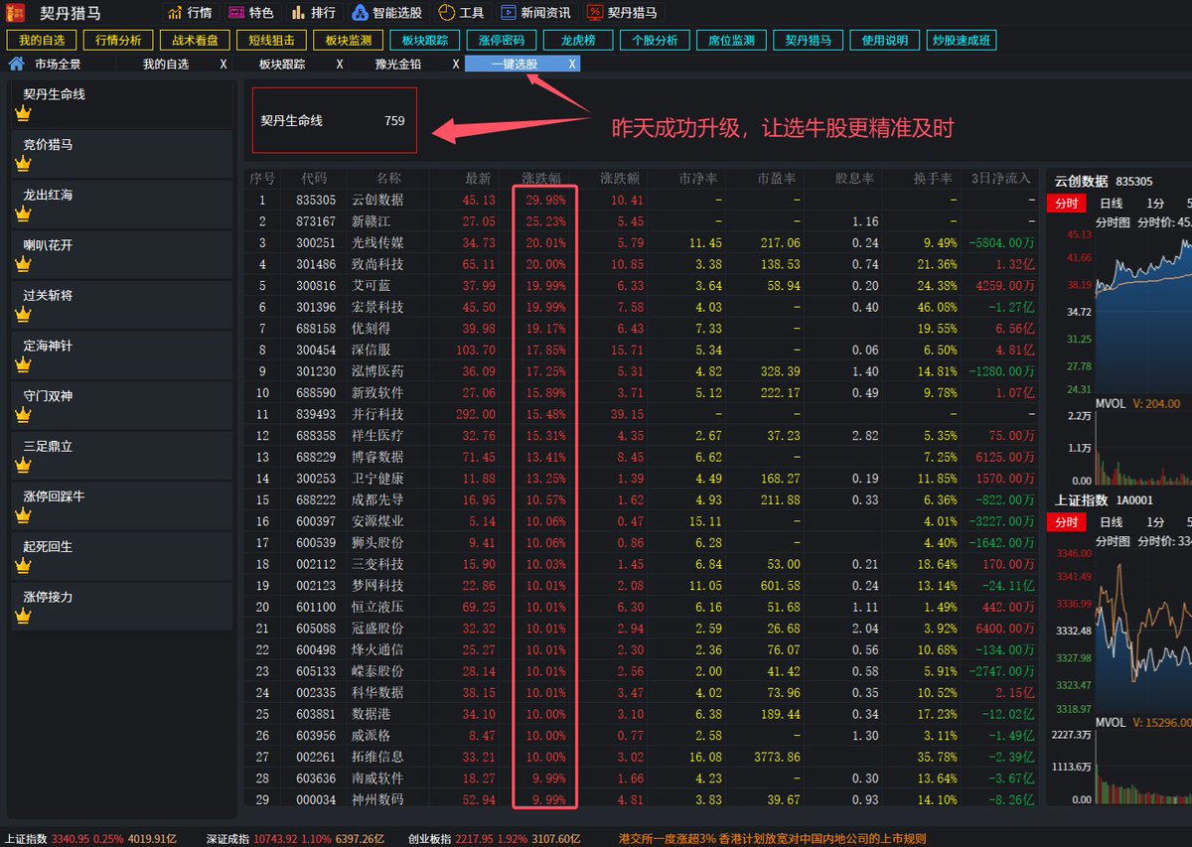The width and height of the screenshot is (1192, 847).
Task: Click the 短线狙击 button
Action: tap(271, 41)
